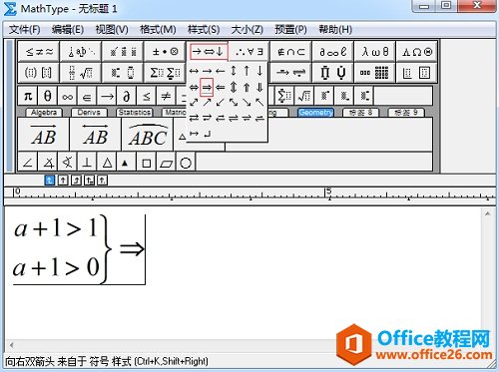Open the 样式(S) menu
The height and width of the screenshot is (372, 499).
(204, 29)
